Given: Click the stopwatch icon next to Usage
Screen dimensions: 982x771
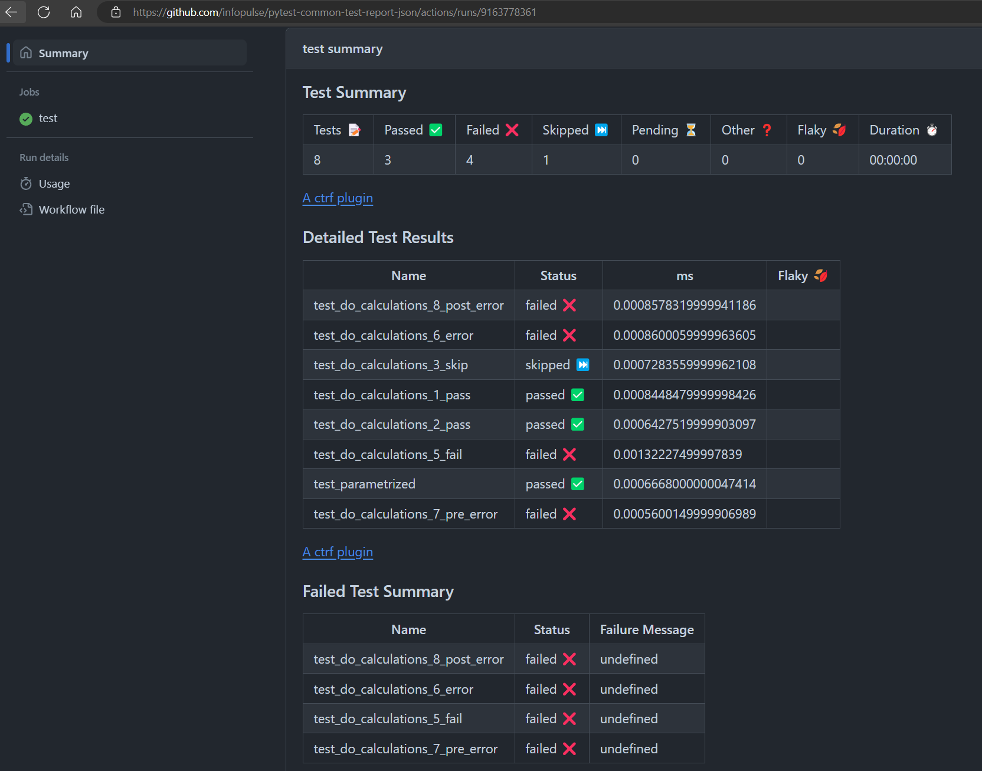Looking at the screenshot, I should click(26, 183).
